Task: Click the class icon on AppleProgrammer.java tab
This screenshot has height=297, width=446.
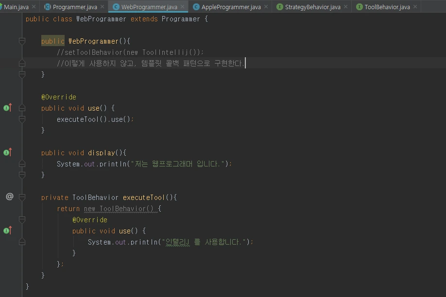Action: 196,7
